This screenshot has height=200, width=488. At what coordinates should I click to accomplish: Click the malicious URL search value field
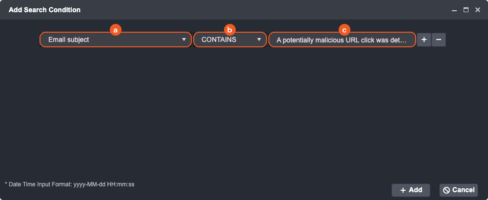(342, 40)
